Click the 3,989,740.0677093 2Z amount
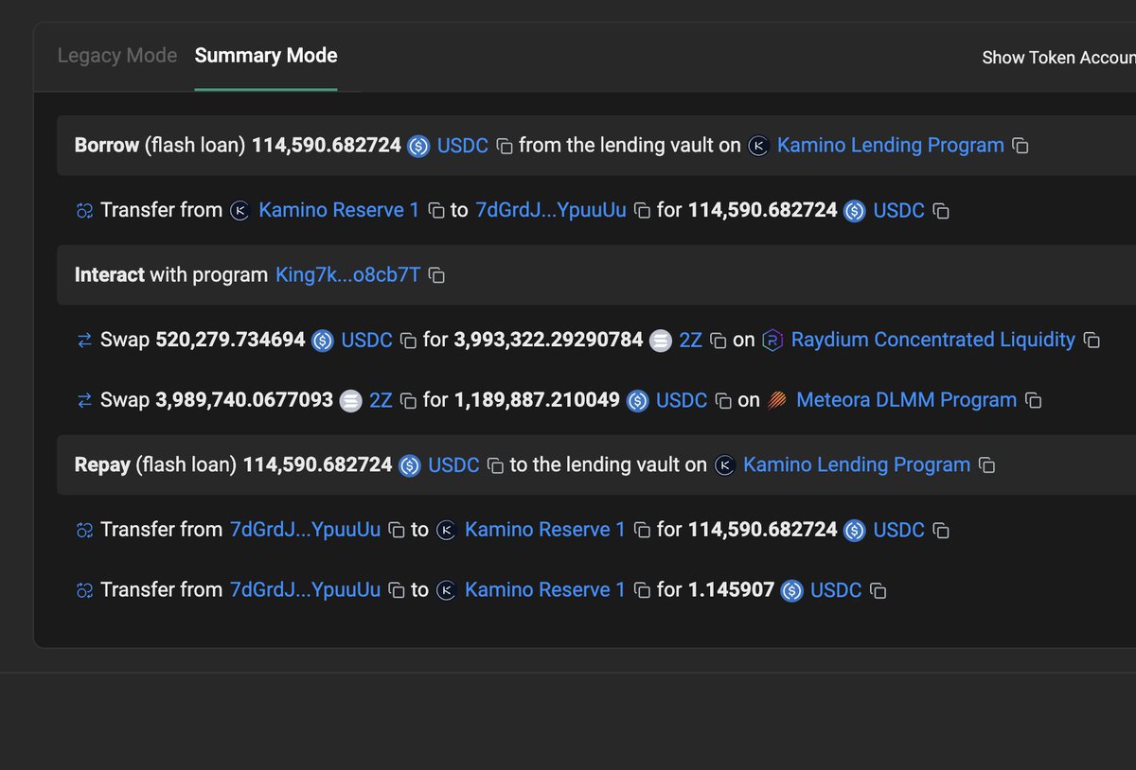The height and width of the screenshot is (770, 1136). [244, 400]
